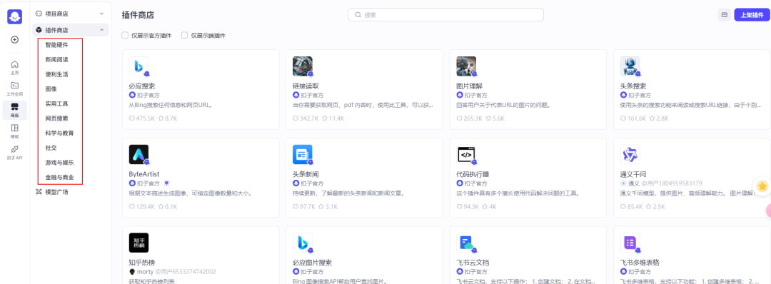
Task: Select the 社交 category
Action: pos(51,148)
